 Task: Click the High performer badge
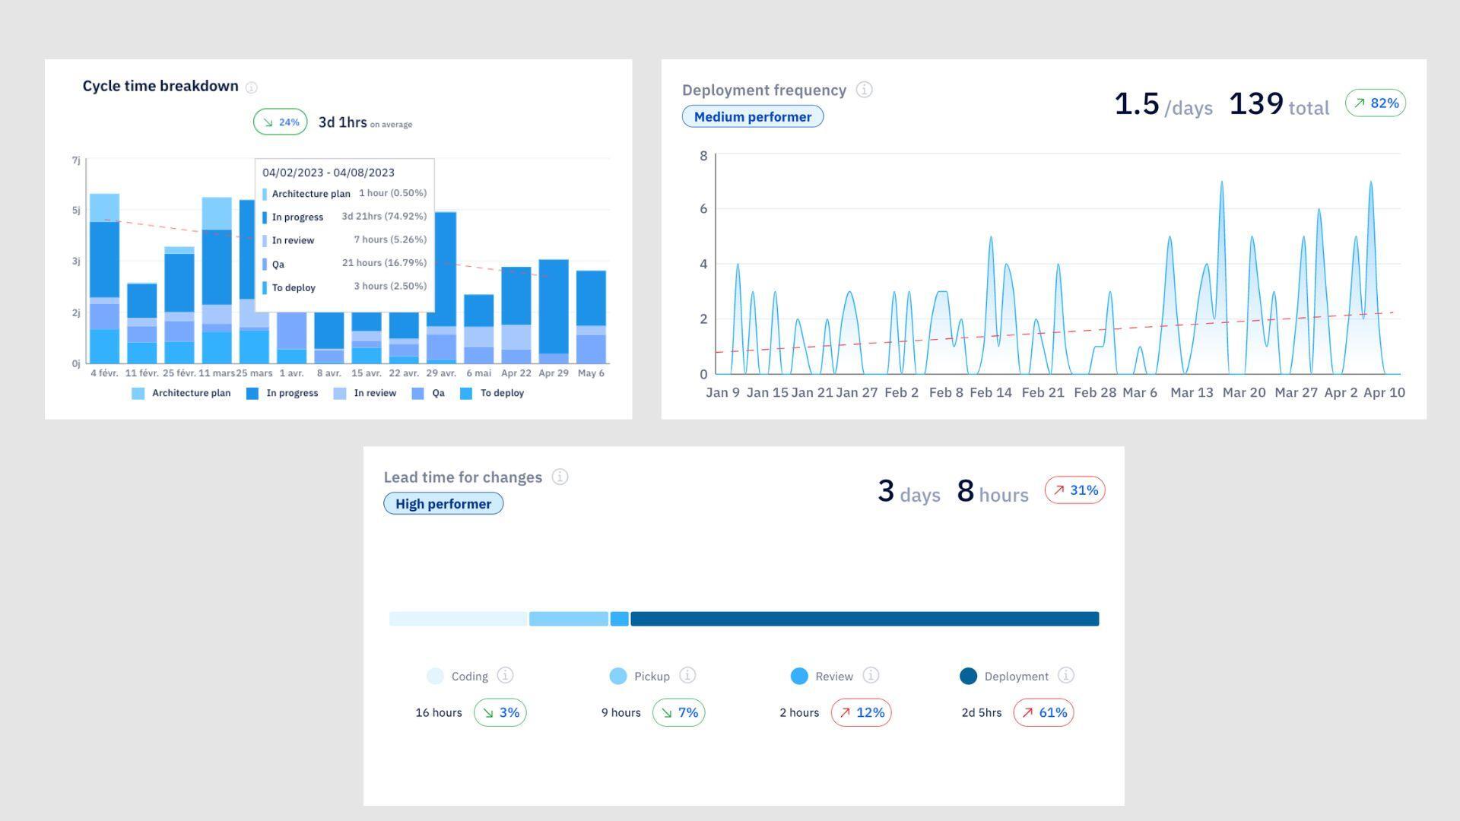(x=443, y=503)
